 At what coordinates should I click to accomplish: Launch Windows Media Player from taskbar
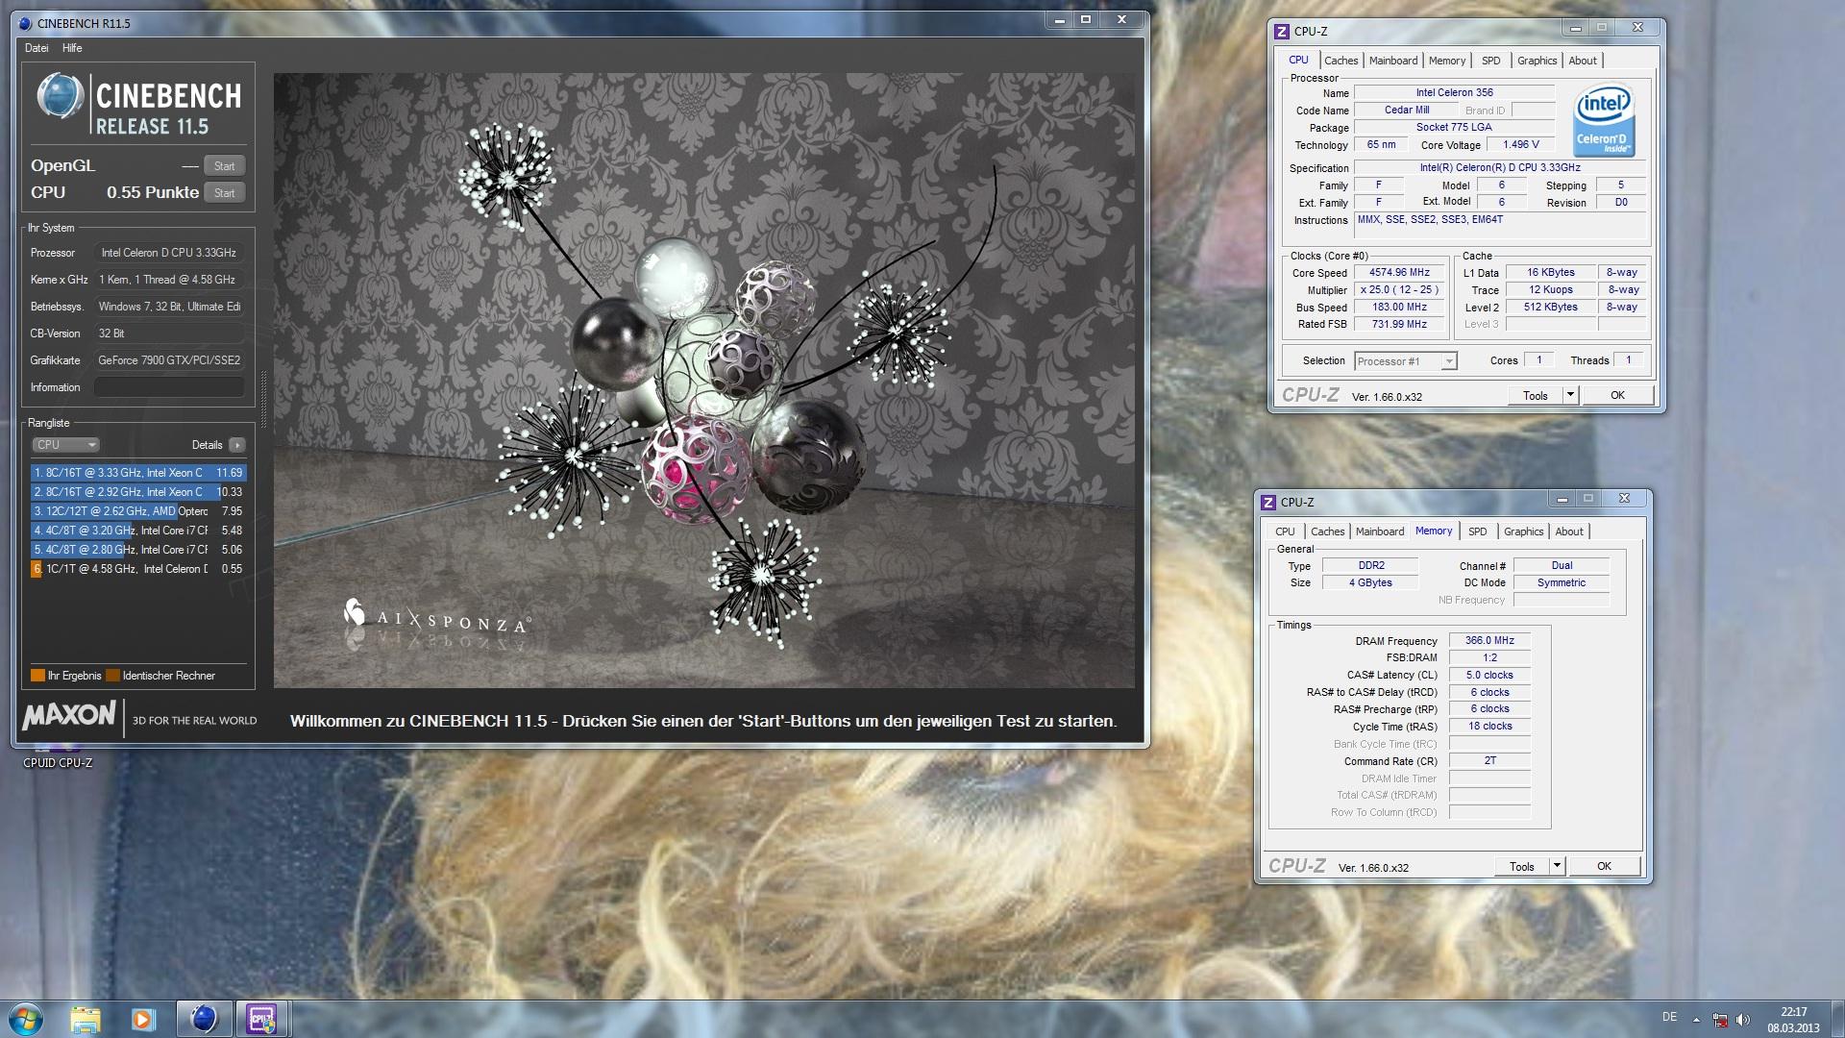pyautogui.click(x=143, y=1019)
